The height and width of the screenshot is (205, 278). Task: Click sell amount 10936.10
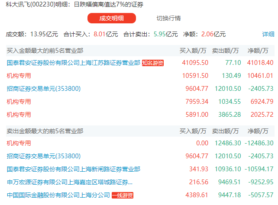pos(228,169)
